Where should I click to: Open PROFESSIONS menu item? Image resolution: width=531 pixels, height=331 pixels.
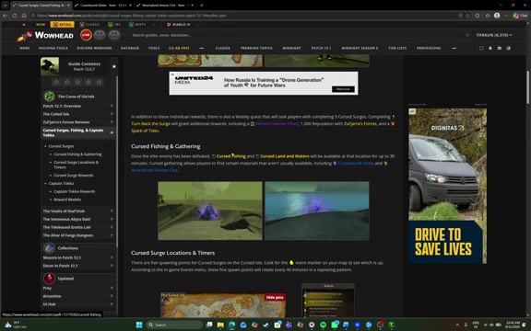pyautogui.click(x=429, y=48)
